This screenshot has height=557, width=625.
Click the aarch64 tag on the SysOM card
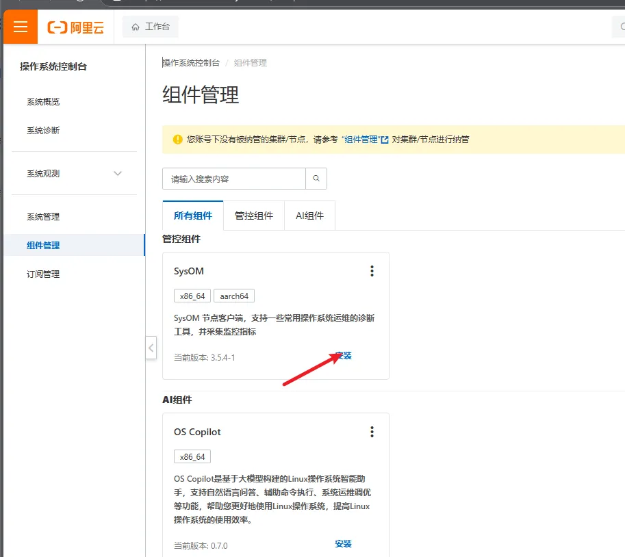234,296
